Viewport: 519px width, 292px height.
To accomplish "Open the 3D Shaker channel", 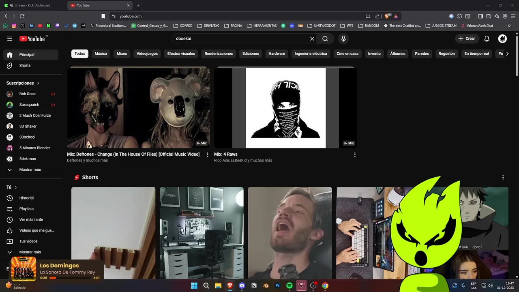I will (x=31, y=126).
